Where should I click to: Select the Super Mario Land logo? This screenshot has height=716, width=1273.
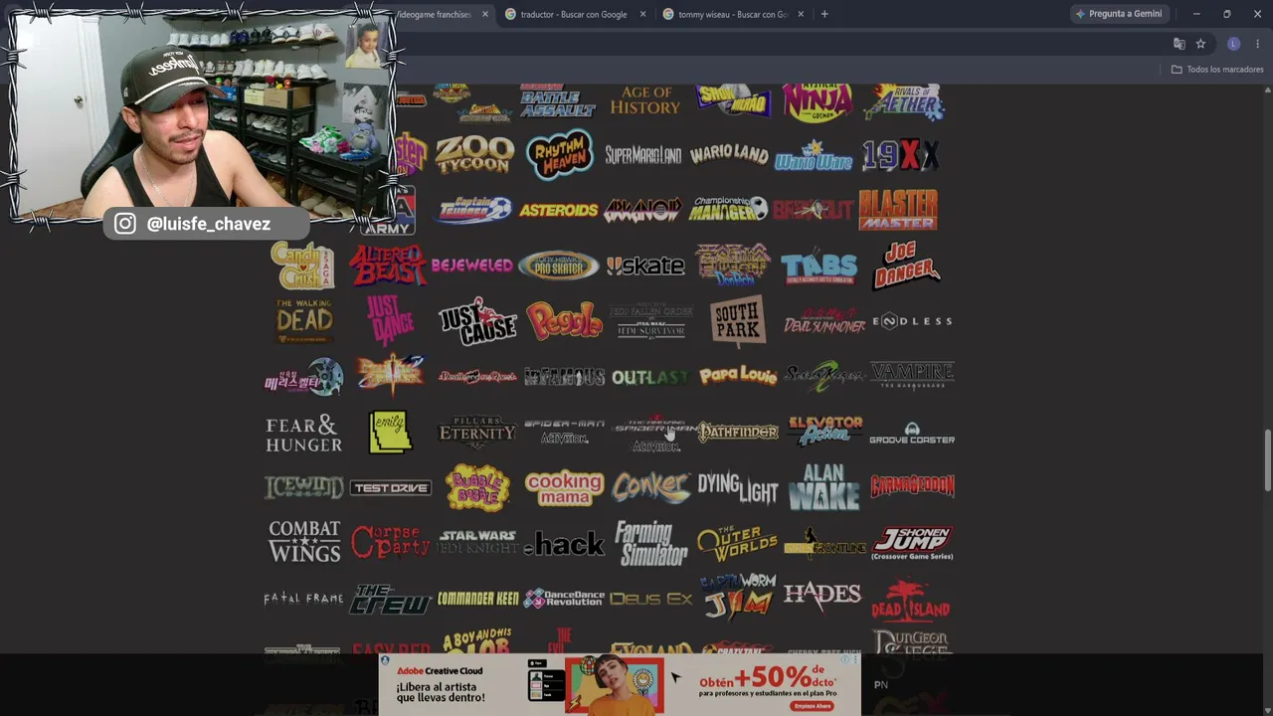pyautogui.click(x=643, y=156)
